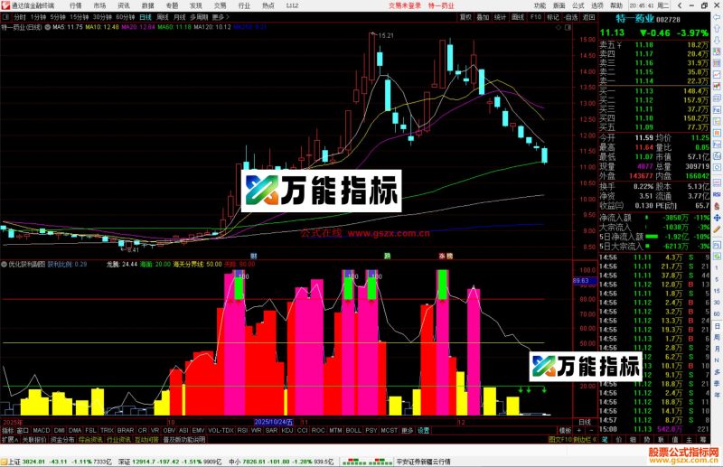The height and width of the screenshot is (467, 723).
Task: Click blue up-arrow icon in right sidebar
Action: click(717, 29)
